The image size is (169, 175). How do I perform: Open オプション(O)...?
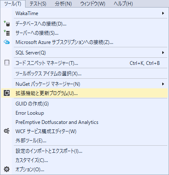[x=84, y=170]
